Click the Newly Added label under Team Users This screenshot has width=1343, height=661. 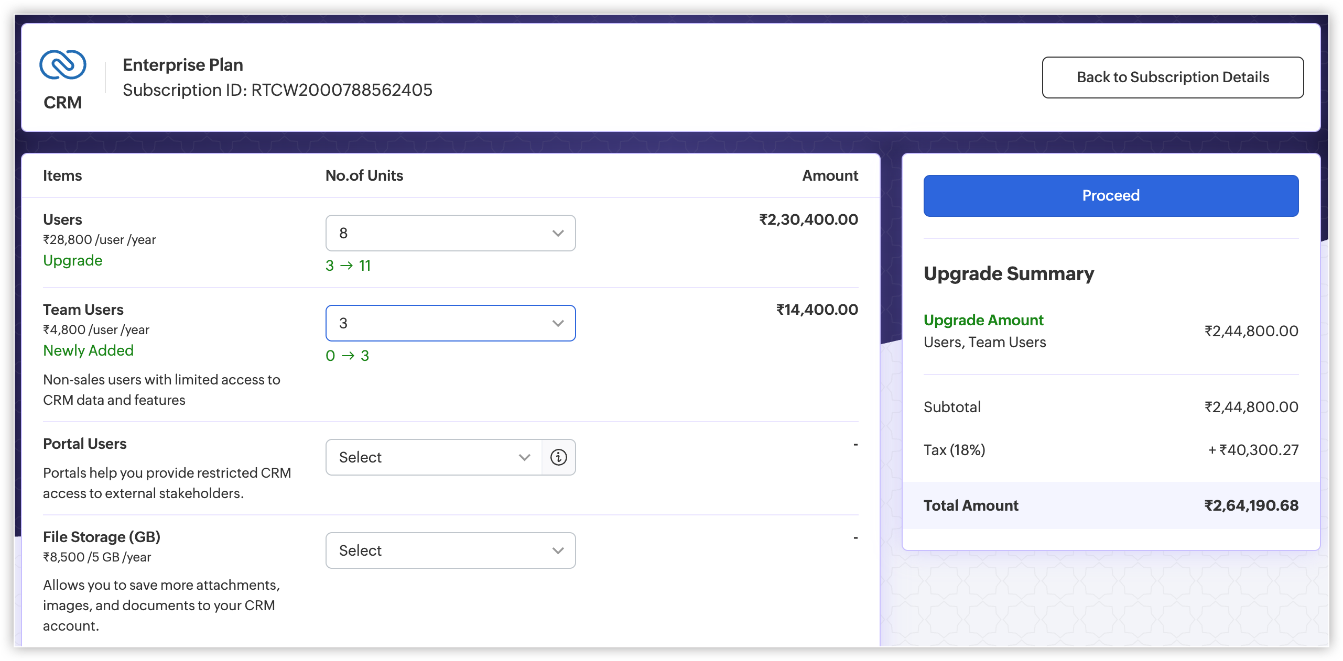(x=88, y=350)
